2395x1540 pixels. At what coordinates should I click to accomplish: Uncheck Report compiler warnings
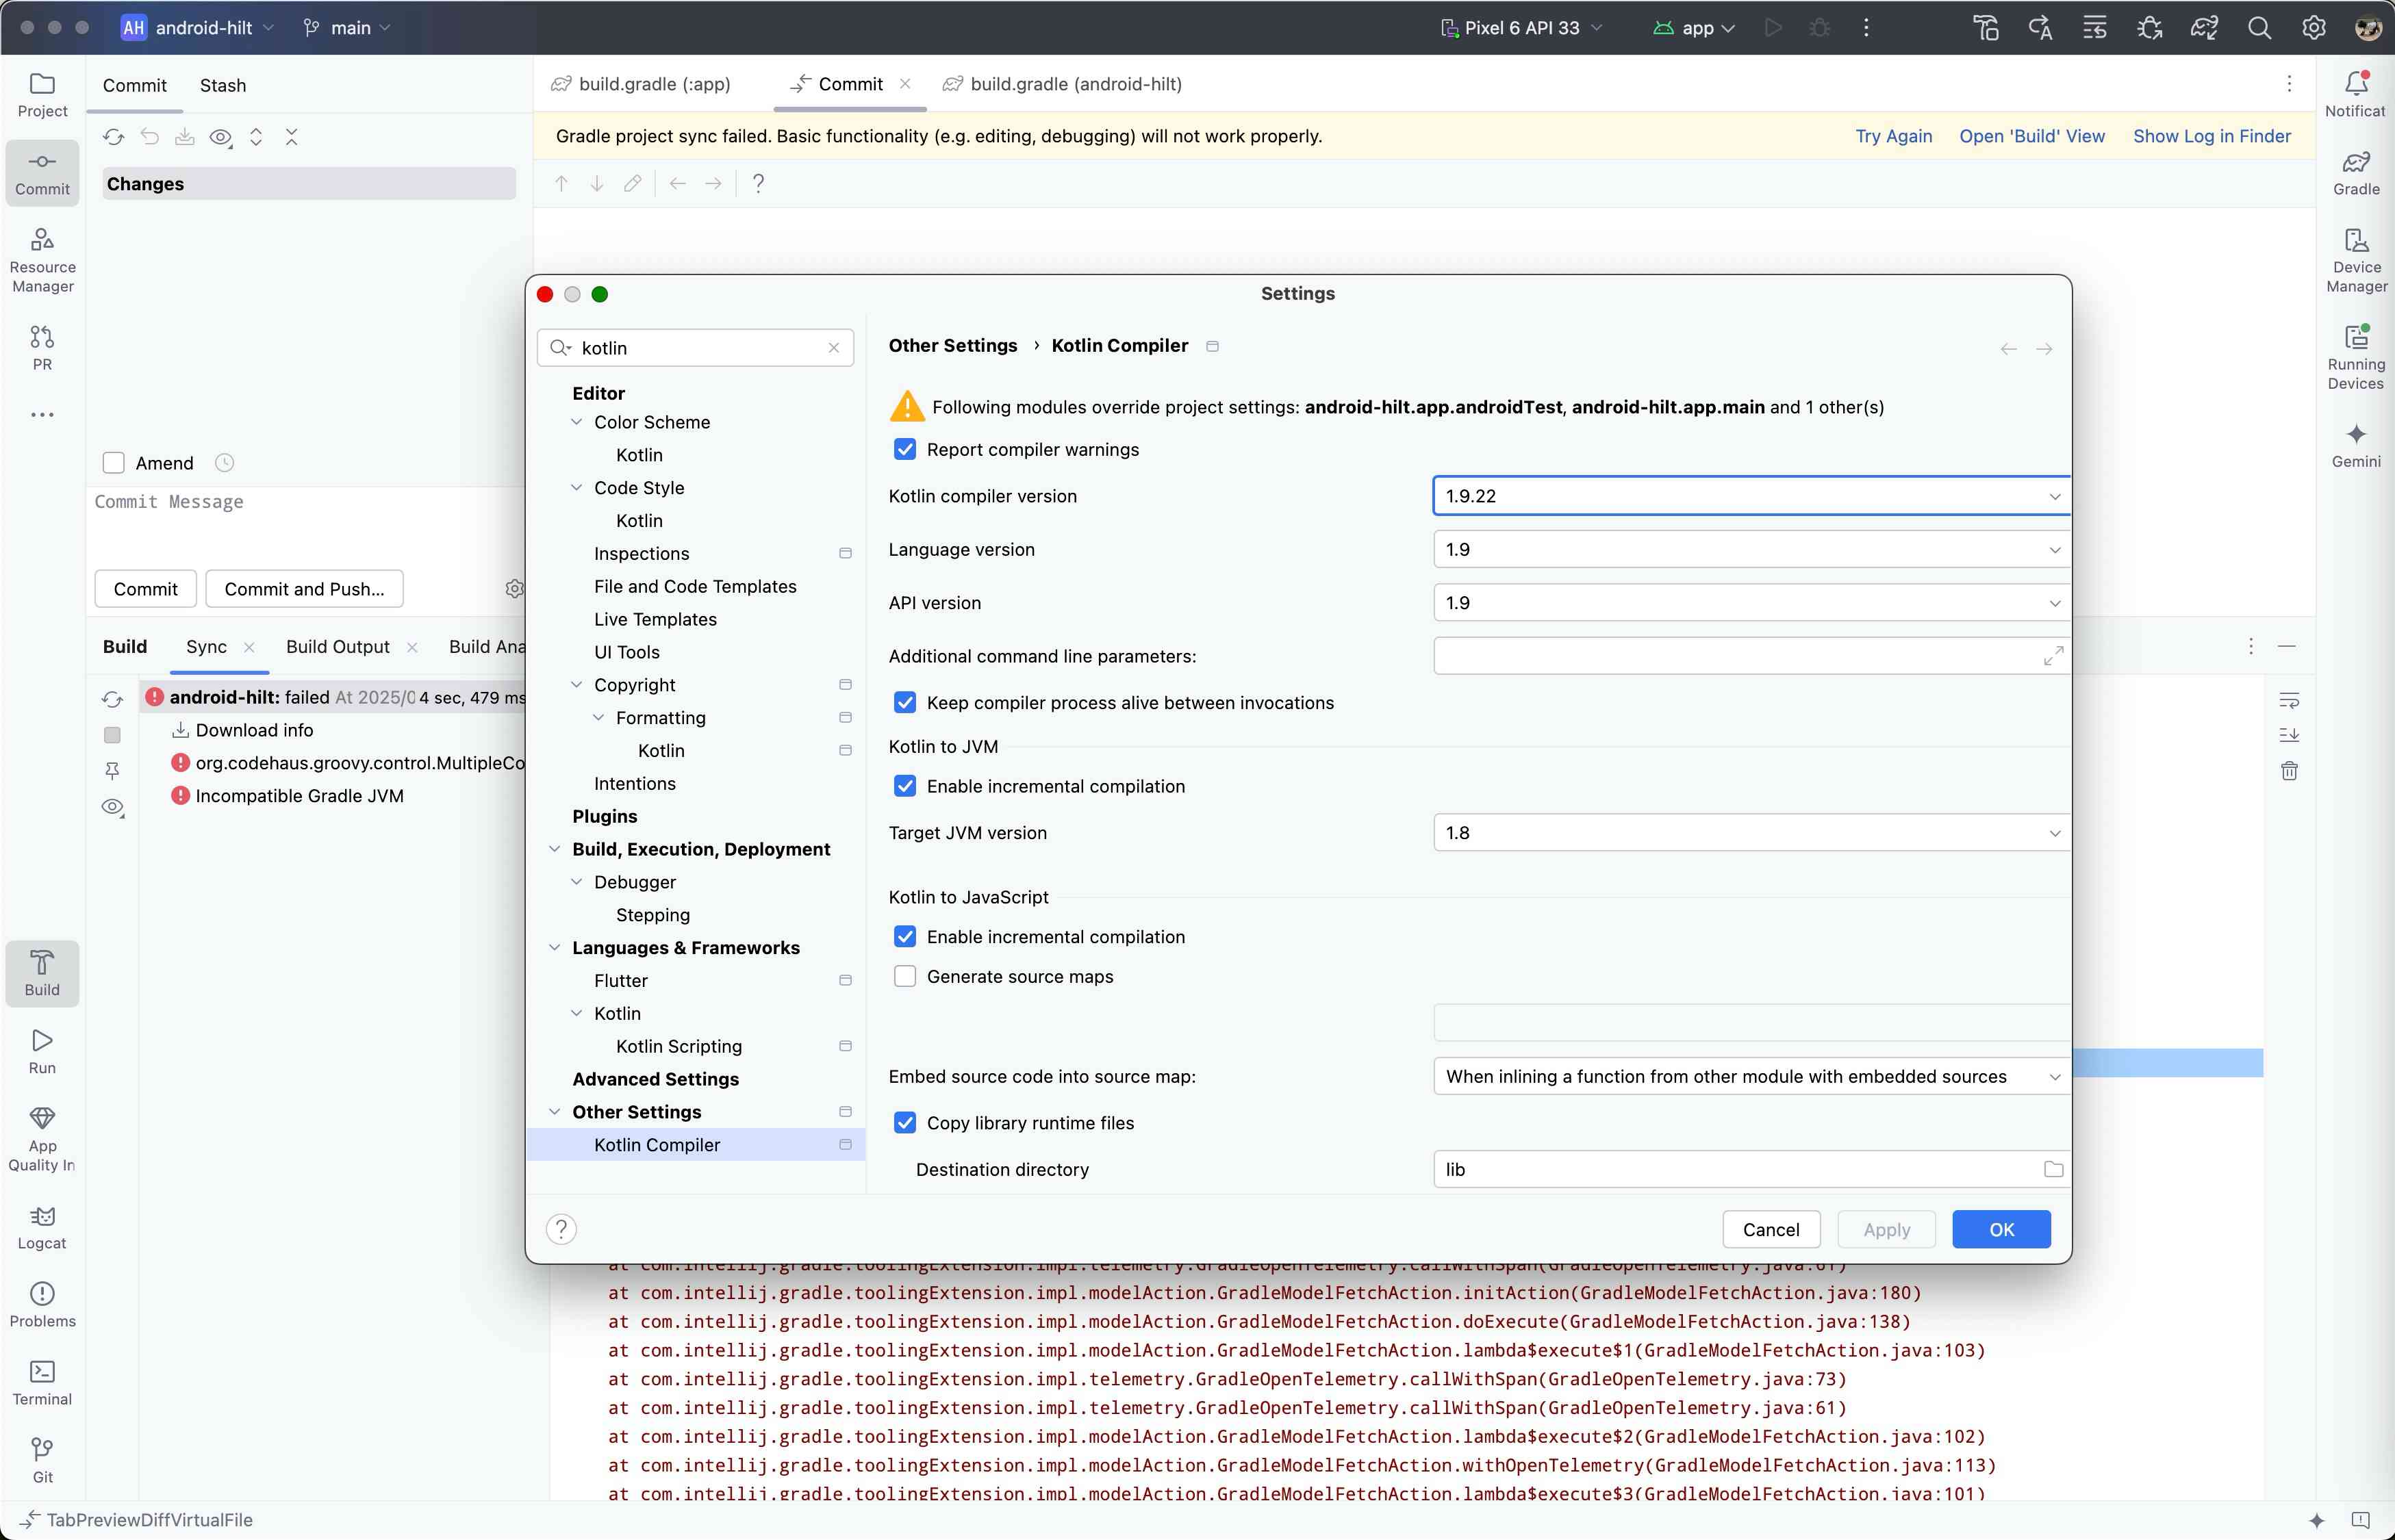tap(904, 450)
